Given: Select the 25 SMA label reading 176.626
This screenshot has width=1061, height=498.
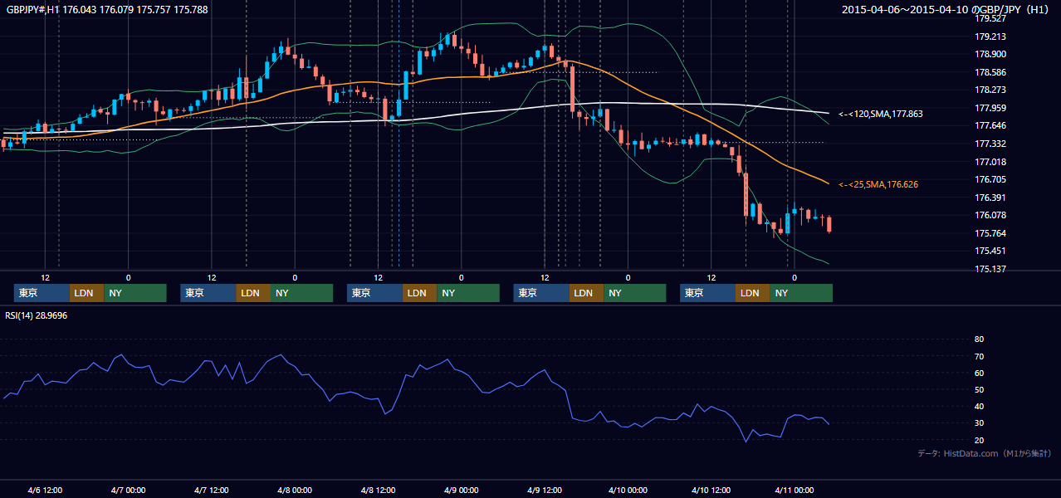Looking at the screenshot, I should pos(878,184).
